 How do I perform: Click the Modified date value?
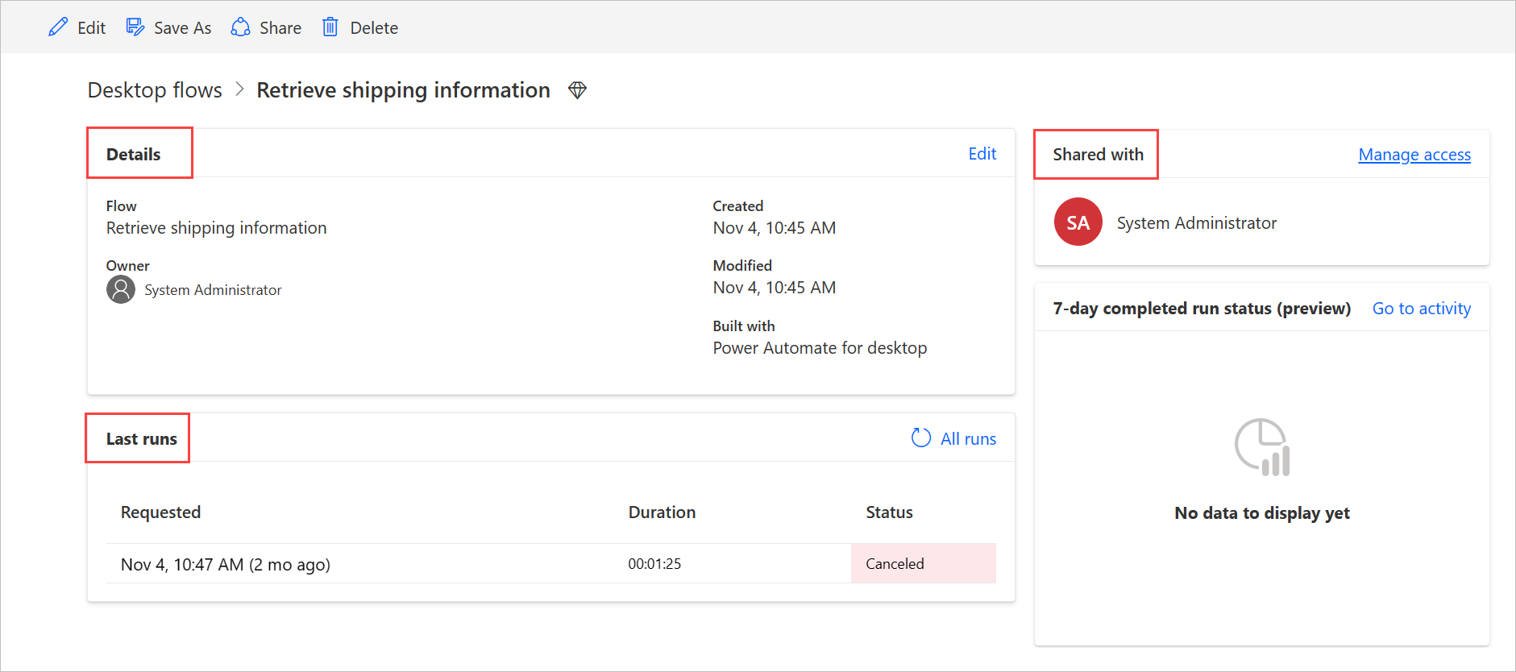click(774, 288)
